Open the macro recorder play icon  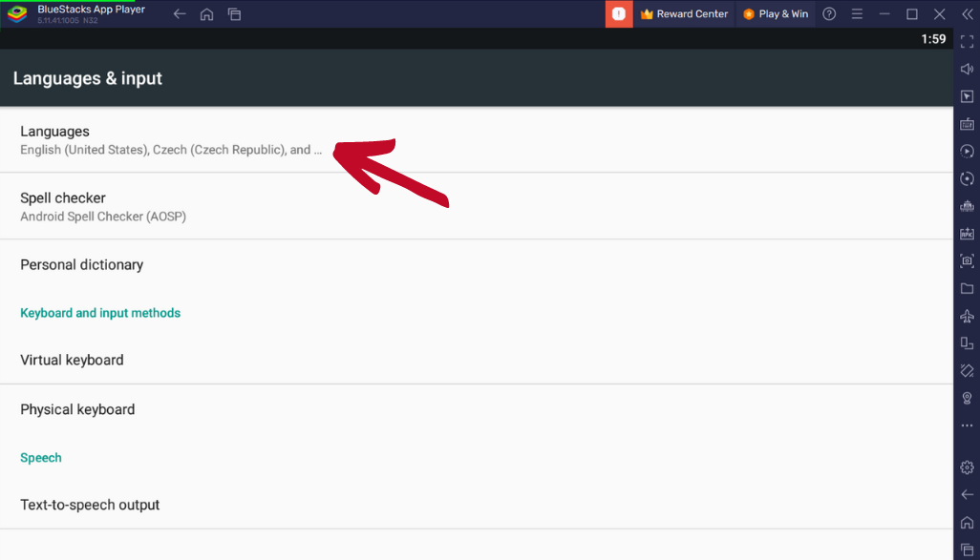click(x=967, y=152)
